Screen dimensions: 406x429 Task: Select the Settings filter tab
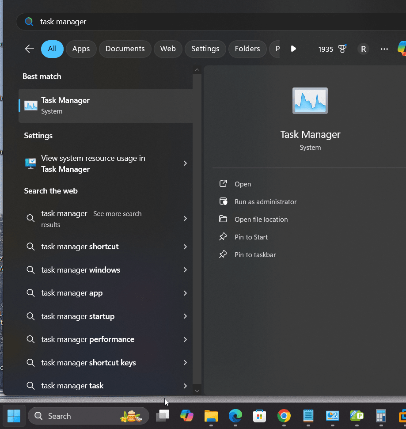(x=205, y=49)
